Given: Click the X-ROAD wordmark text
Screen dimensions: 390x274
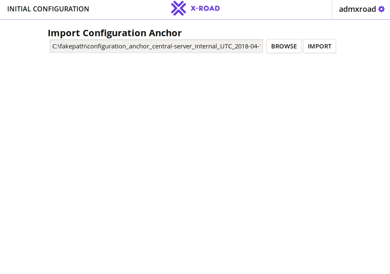Looking at the screenshot, I should (205, 8).
